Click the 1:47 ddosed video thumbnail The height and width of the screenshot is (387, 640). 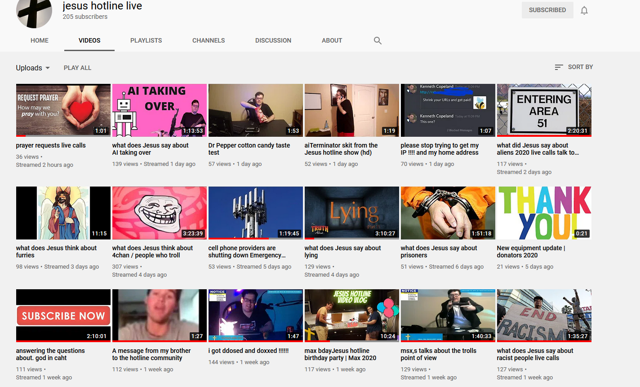click(x=256, y=316)
